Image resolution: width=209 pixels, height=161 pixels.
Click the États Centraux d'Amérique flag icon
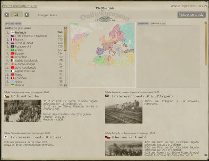click(x=13, y=36)
